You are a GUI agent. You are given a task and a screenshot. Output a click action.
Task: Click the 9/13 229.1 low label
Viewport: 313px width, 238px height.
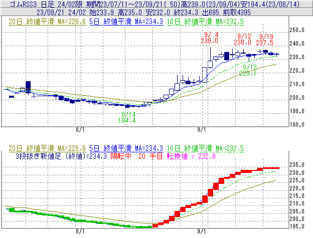click(x=248, y=70)
